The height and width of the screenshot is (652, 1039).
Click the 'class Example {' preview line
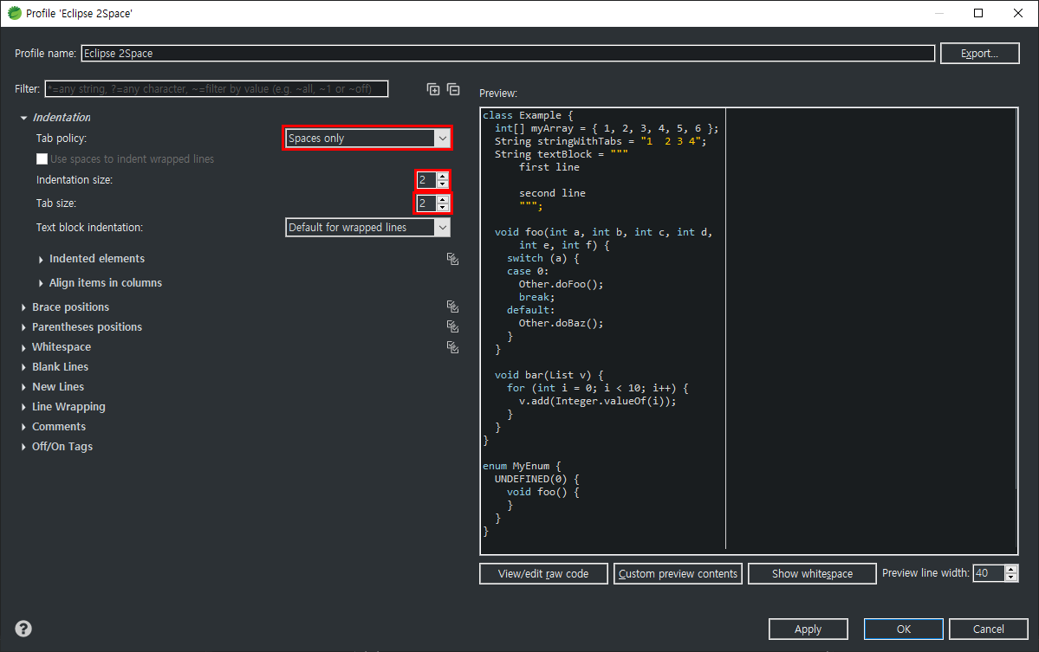pyautogui.click(x=528, y=115)
